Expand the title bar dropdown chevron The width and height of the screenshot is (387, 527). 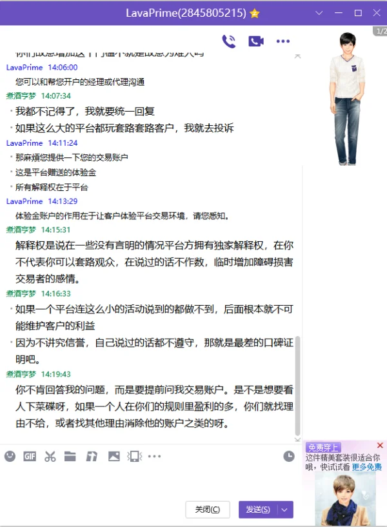pyautogui.click(x=319, y=13)
